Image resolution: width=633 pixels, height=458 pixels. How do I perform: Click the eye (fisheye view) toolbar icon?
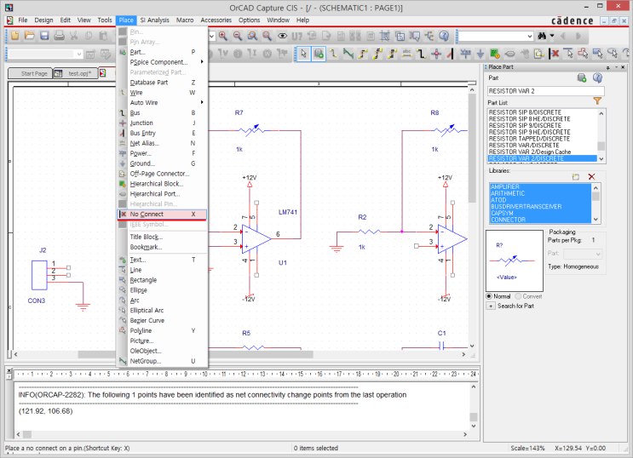282,36
